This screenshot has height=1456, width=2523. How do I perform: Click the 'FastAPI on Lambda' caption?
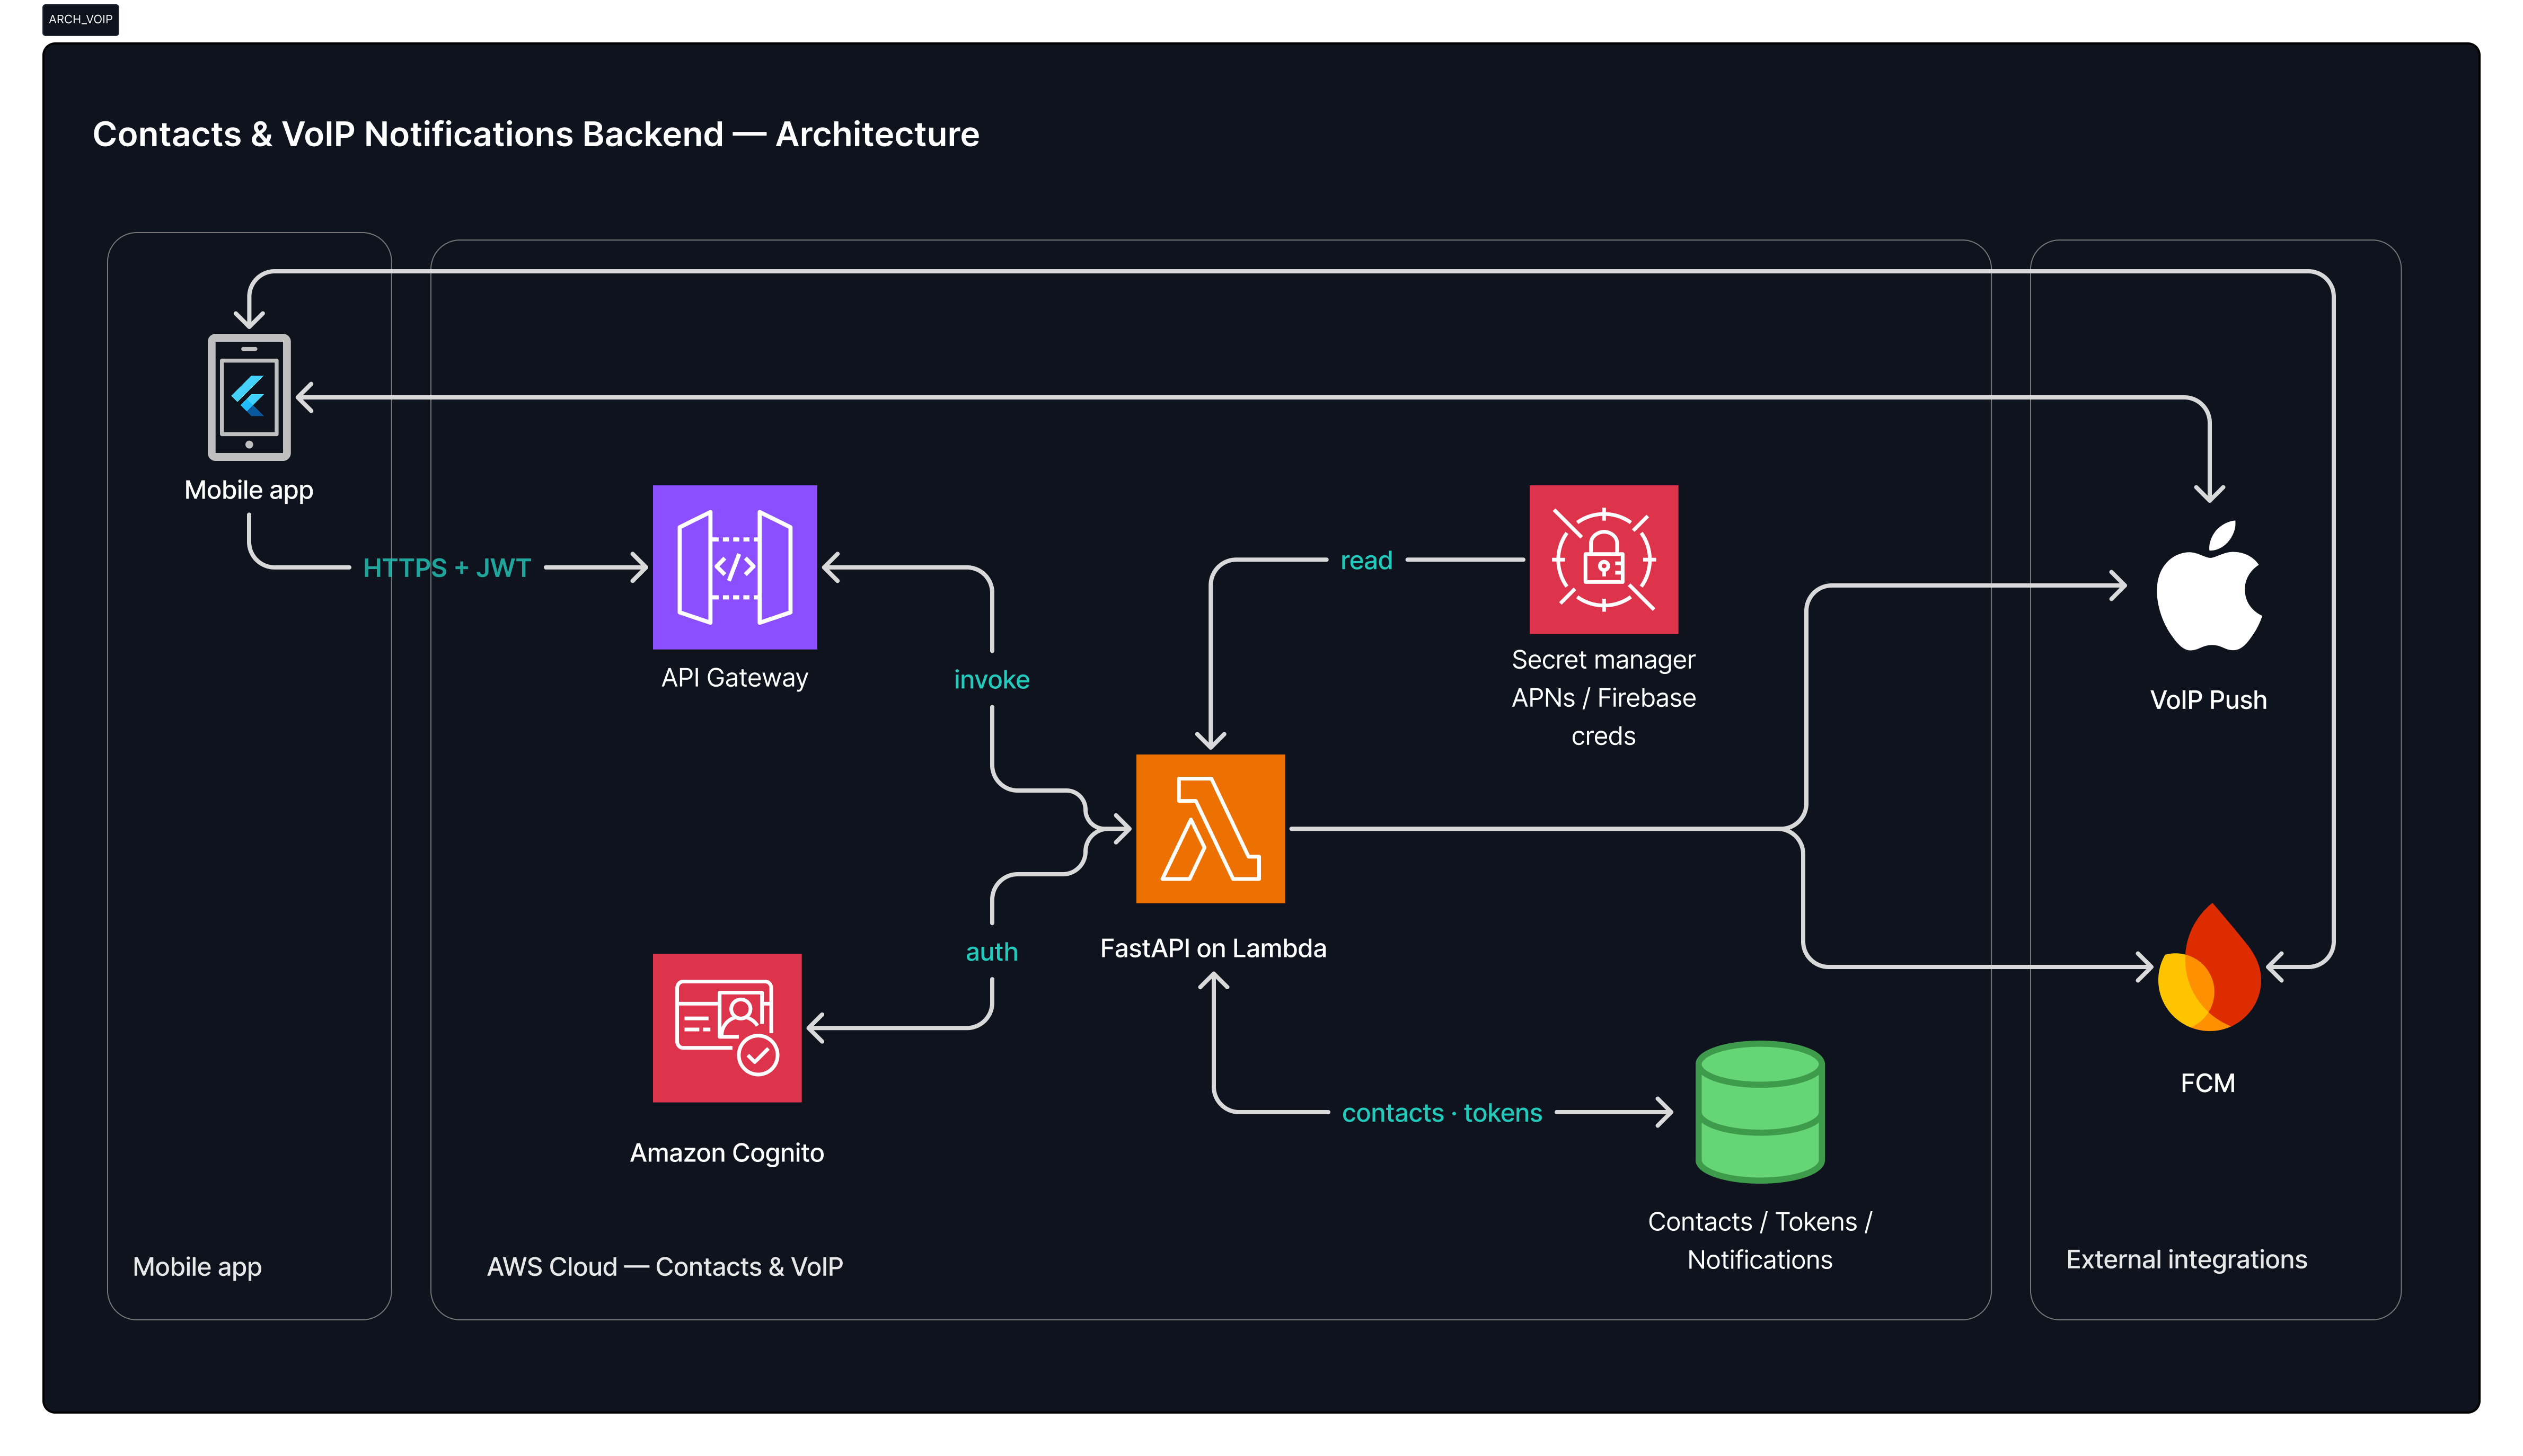1213,948
